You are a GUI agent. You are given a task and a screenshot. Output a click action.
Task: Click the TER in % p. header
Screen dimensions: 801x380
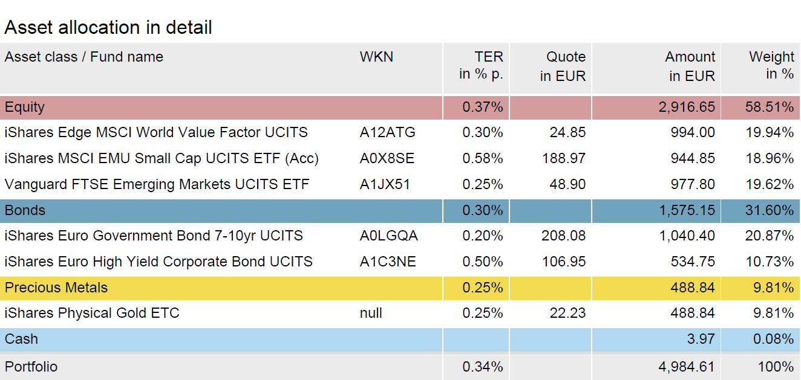click(x=481, y=65)
